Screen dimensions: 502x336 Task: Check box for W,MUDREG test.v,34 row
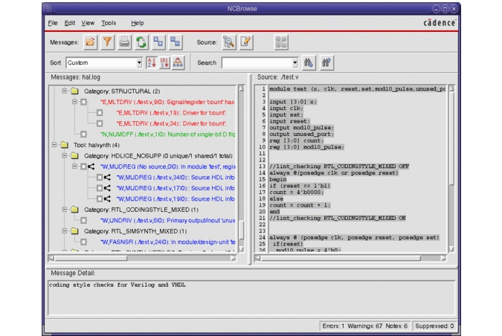click(x=100, y=177)
